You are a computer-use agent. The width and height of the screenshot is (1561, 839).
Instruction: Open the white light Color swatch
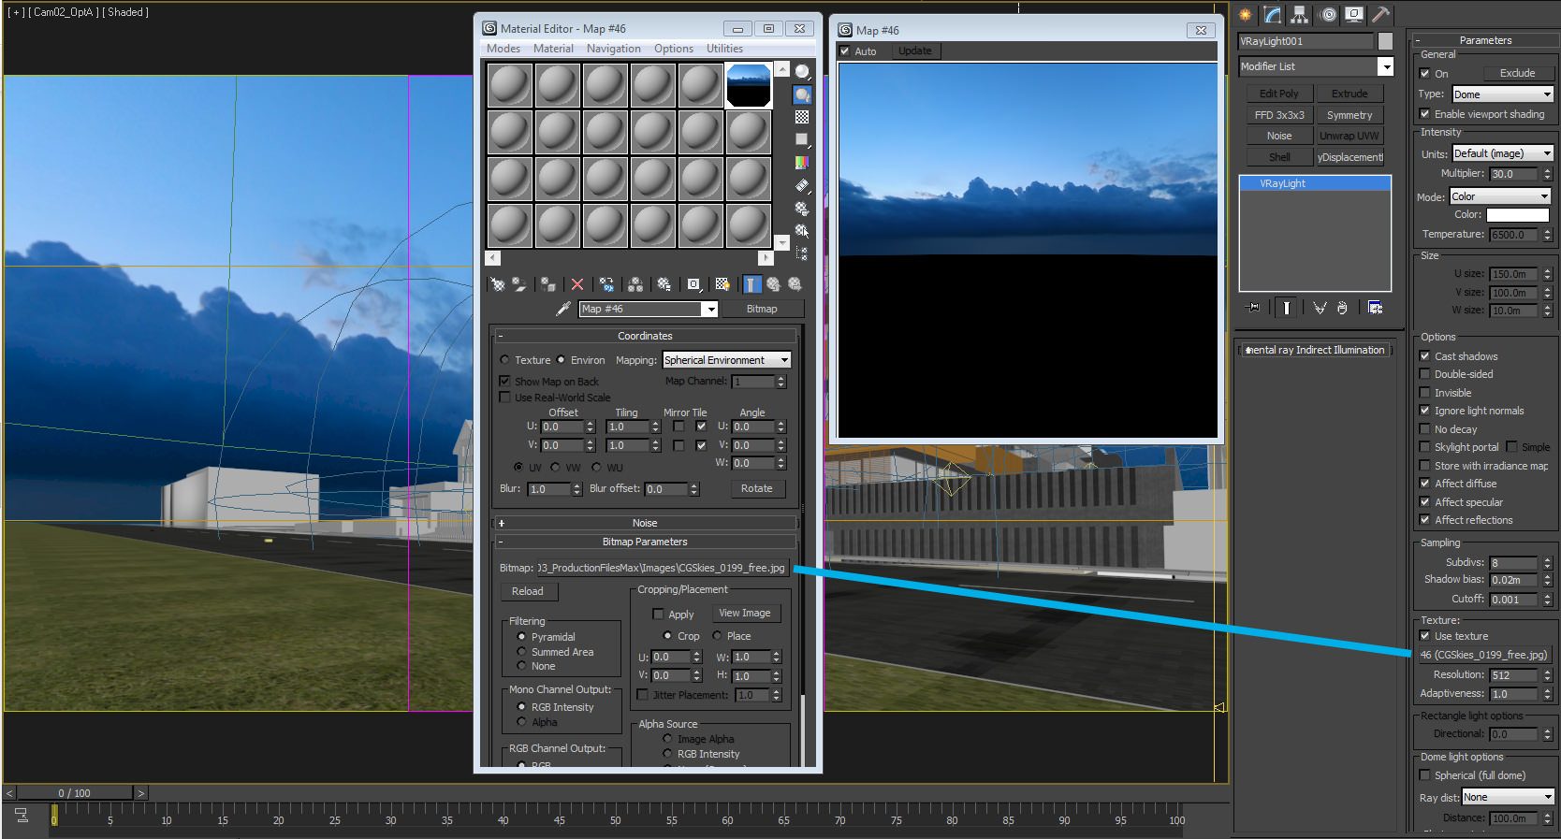[1518, 215]
